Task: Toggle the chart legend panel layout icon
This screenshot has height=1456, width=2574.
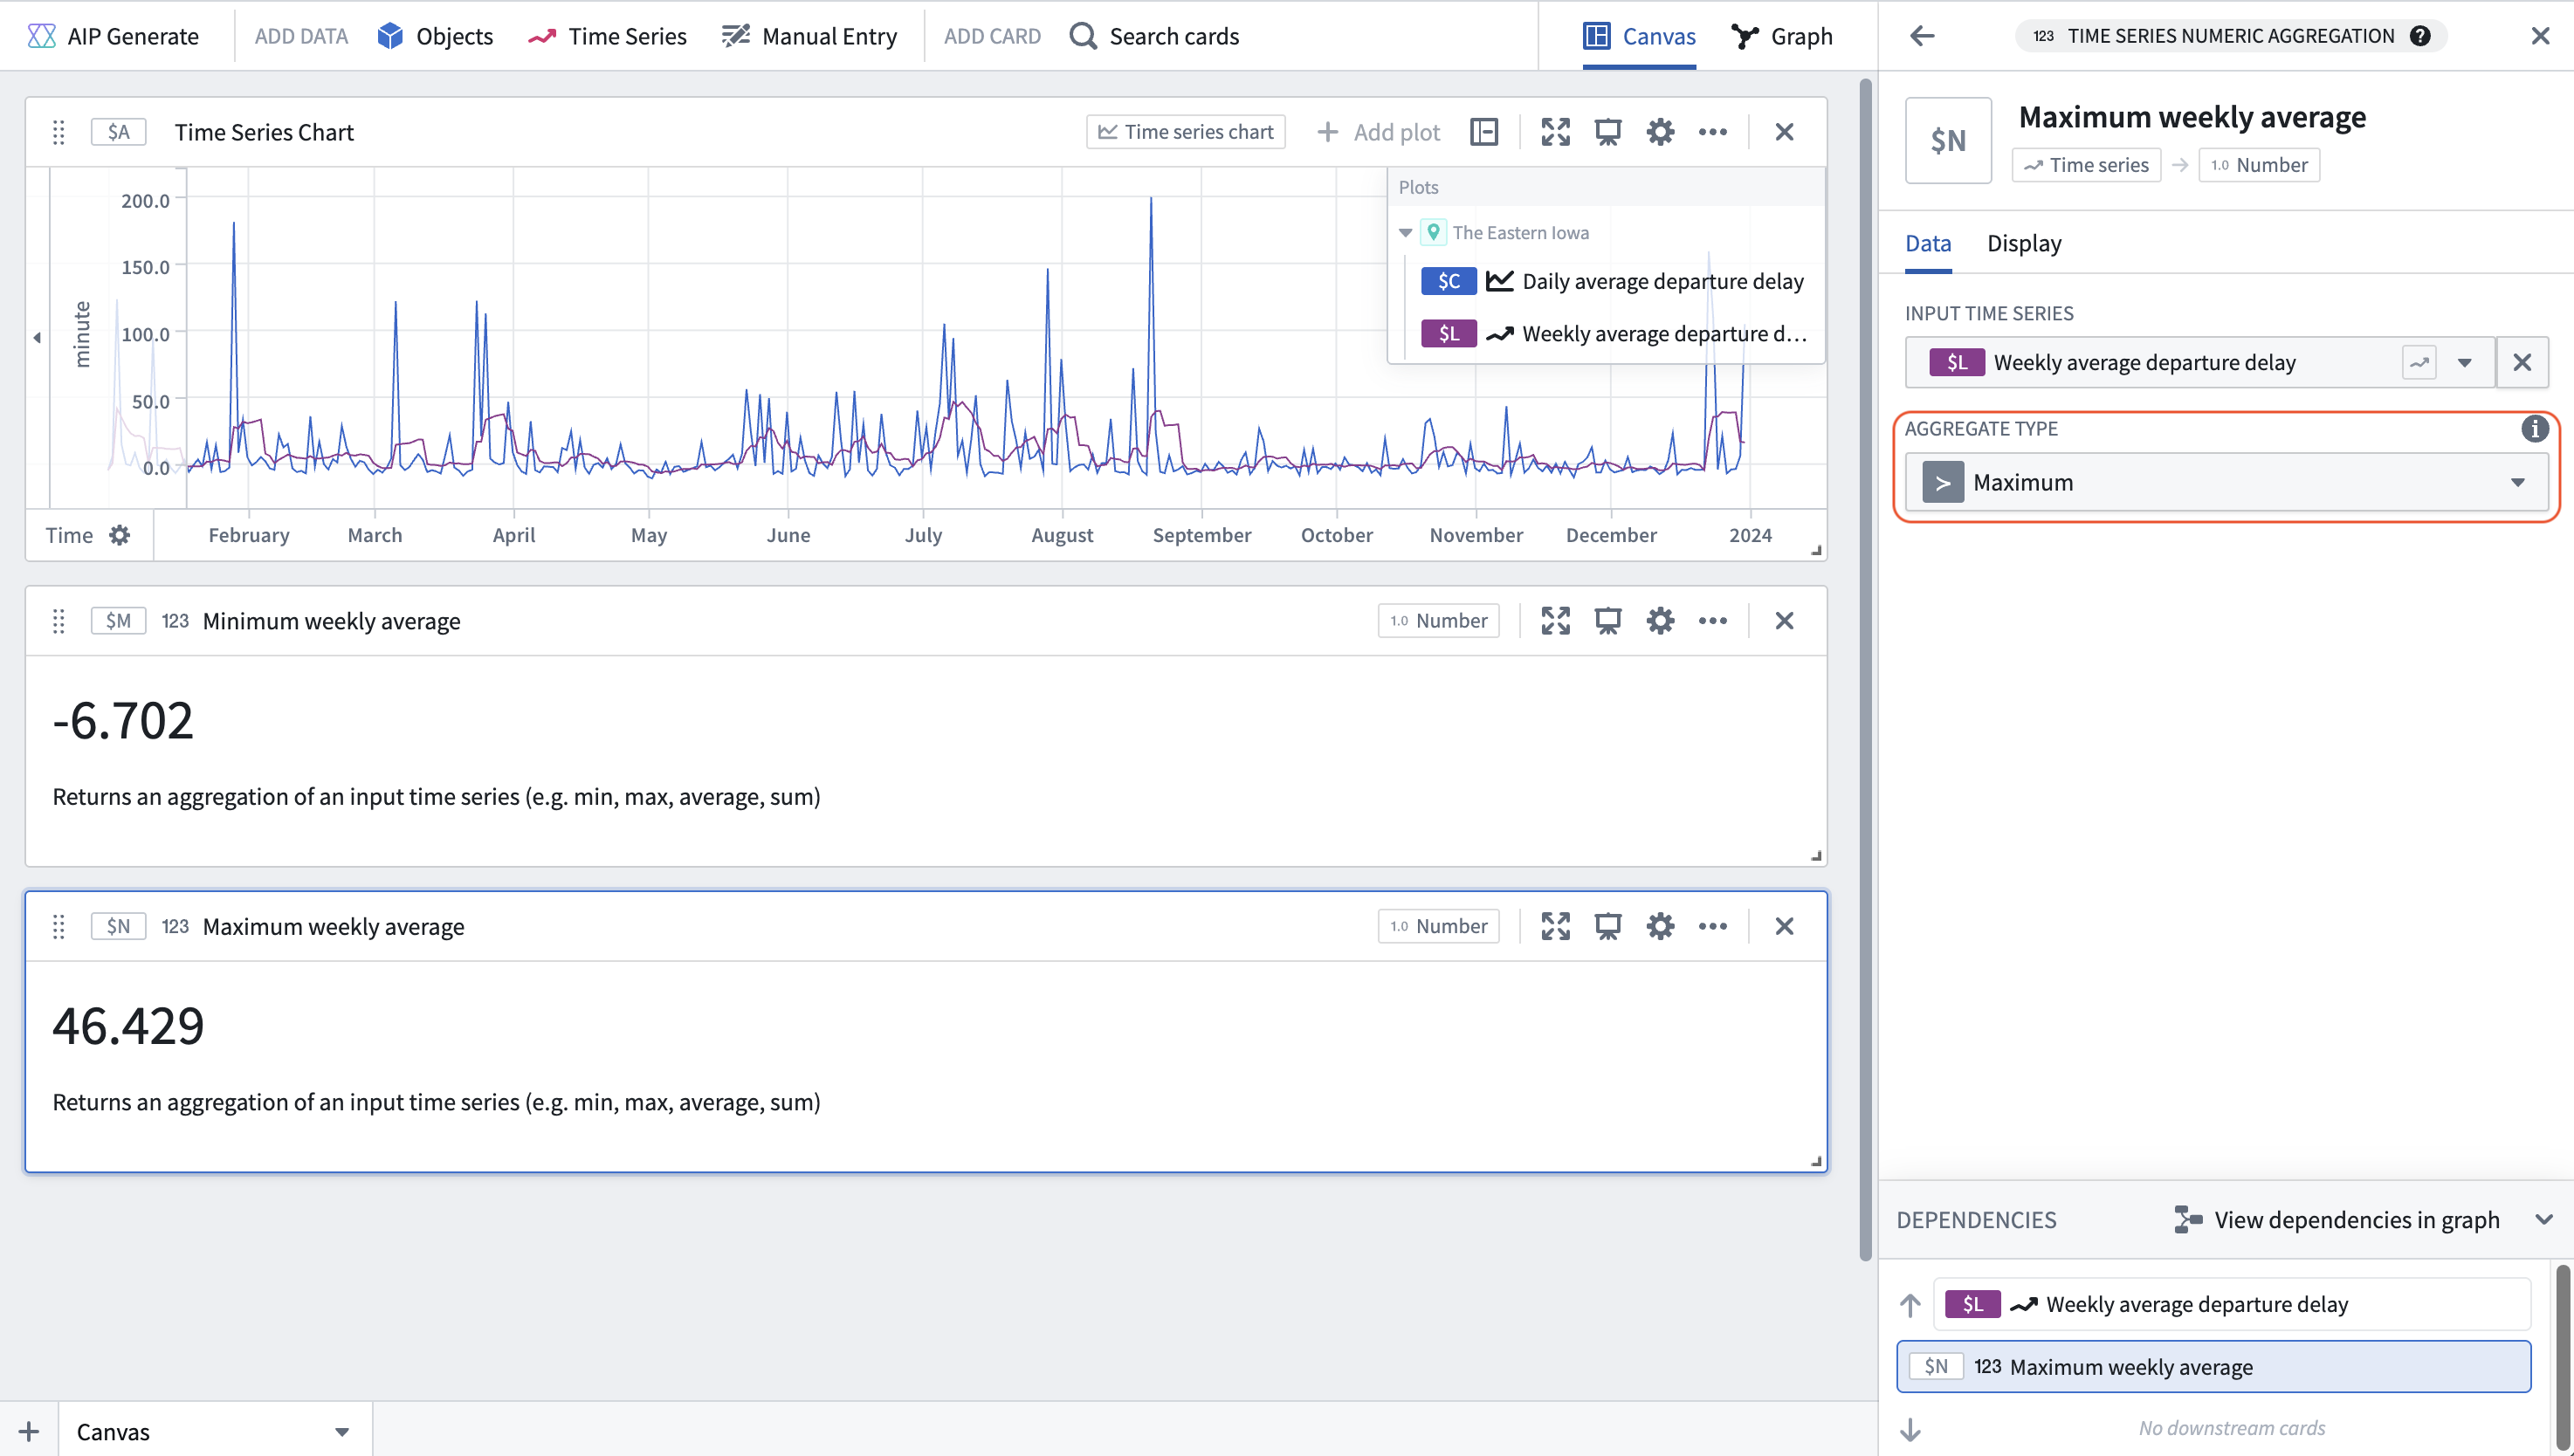Action: click(1484, 132)
